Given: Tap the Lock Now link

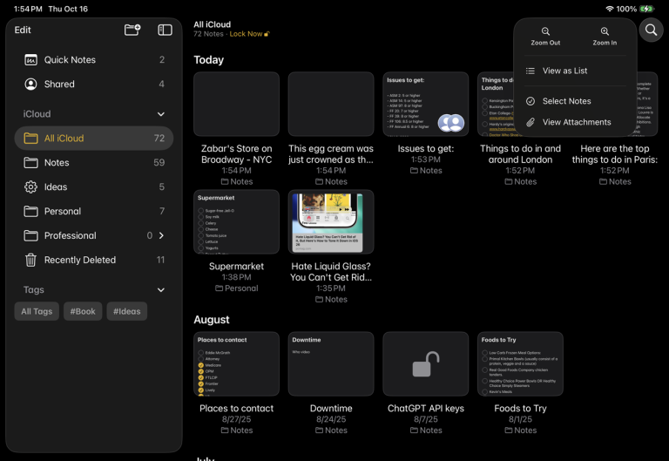Looking at the screenshot, I should (x=247, y=34).
